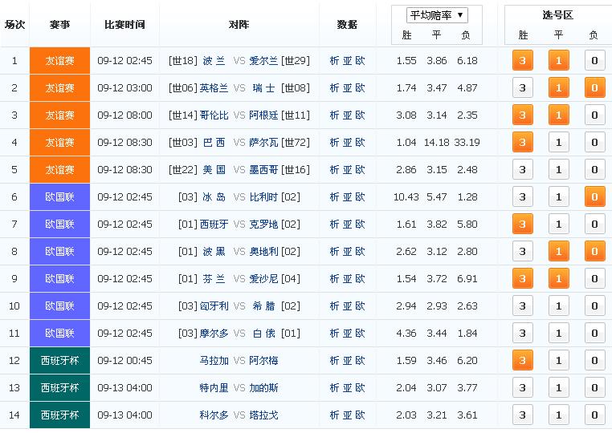Screen dimensions: 612x433
Task: Select win (3) for match 13 特内里 vs 加的斯
Action: [522, 388]
